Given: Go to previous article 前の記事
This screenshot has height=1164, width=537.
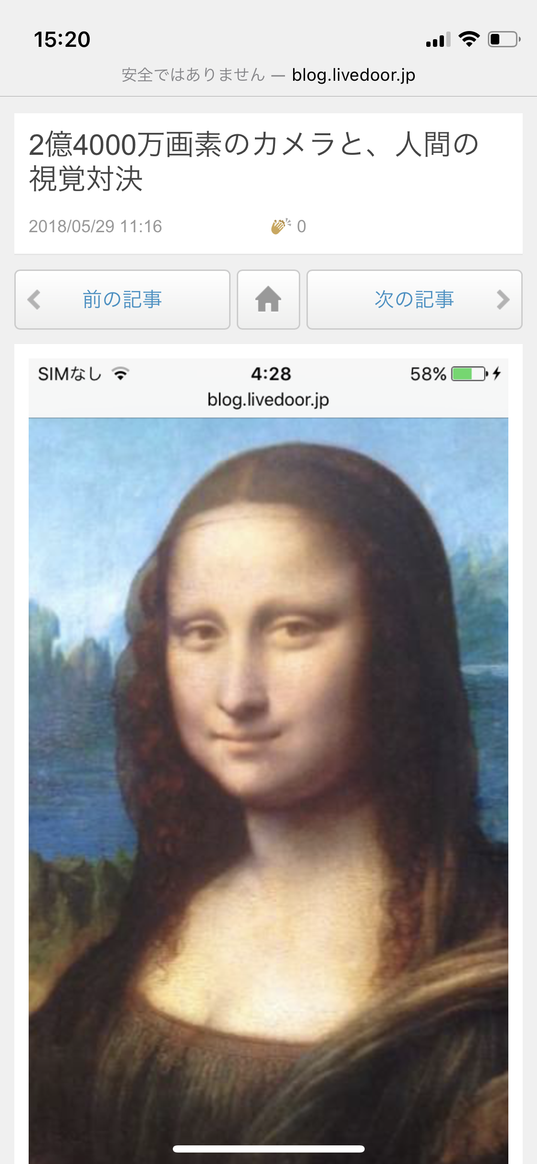Looking at the screenshot, I should coord(122,300).
